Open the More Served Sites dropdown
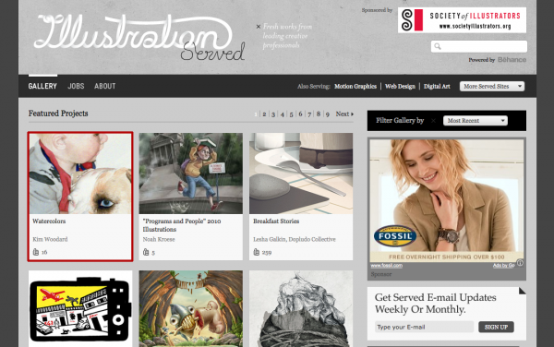The height and width of the screenshot is (347, 554). click(492, 86)
